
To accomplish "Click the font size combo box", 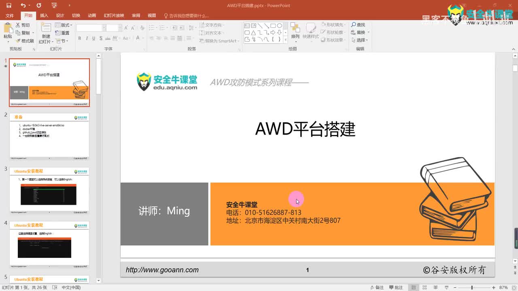I will tap(114, 28).
